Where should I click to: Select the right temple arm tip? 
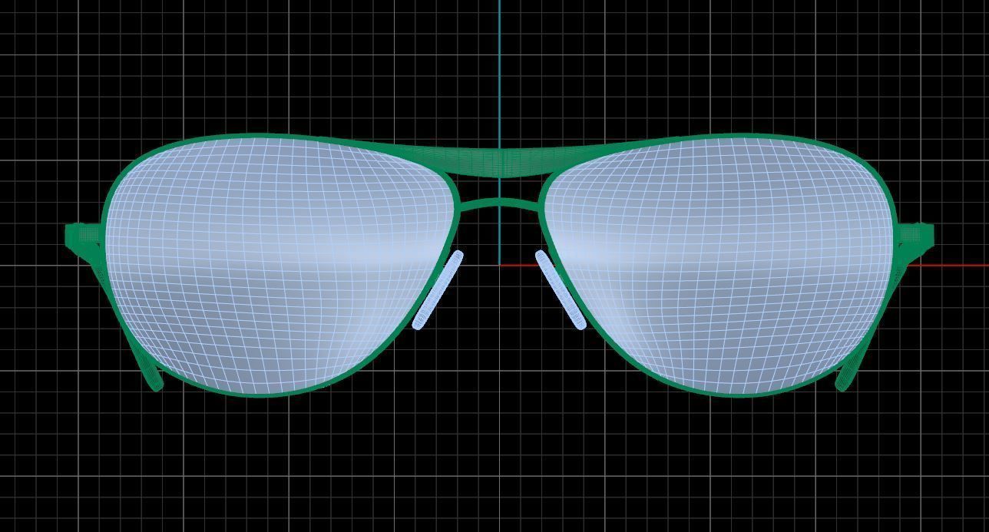tap(845, 378)
